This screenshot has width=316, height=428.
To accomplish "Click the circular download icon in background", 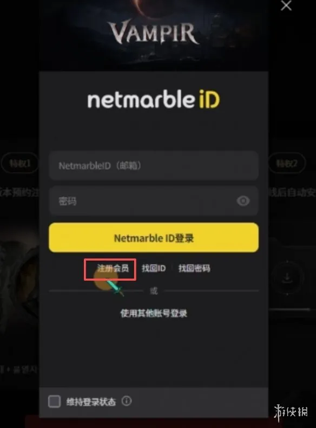I will pyautogui.click(x=287, y=278).
